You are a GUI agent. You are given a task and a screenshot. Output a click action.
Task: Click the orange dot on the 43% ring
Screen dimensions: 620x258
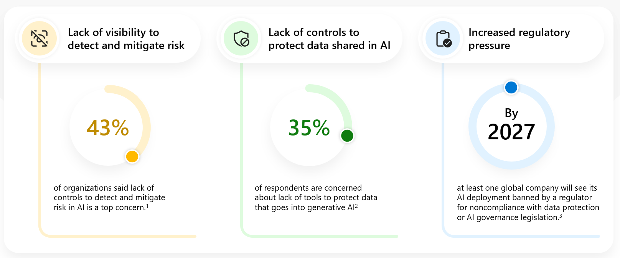pyautogui.click(x=132, y=157)
